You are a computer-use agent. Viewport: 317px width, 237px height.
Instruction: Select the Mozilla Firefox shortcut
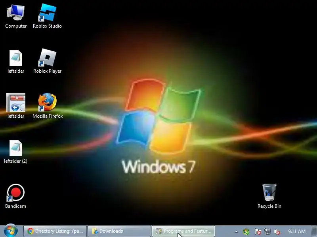(x=48, y=106)
